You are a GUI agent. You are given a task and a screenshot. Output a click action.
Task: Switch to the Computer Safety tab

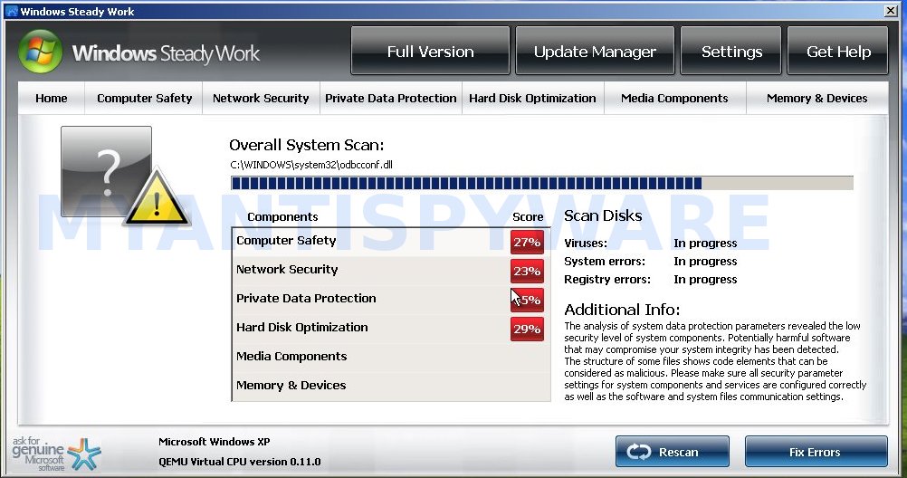pyautogui.click(x=144, y=99)
